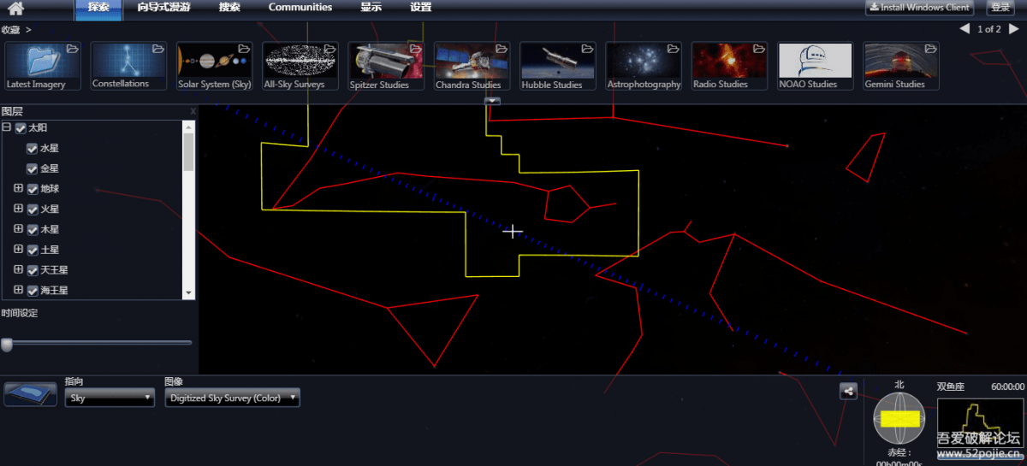Open the 指向 Sky dropdown
The height and width of the screenshot is (466, 1027).
point(110,398)
